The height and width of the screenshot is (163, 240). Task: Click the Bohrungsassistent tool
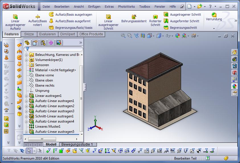pos(134,19)
